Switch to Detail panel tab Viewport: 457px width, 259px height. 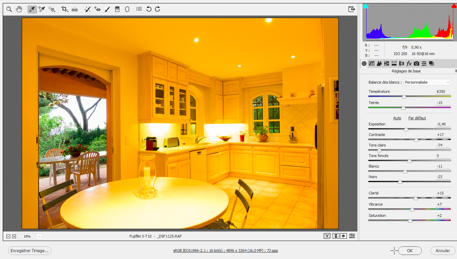pyautogui.click(x=379, y=64)
